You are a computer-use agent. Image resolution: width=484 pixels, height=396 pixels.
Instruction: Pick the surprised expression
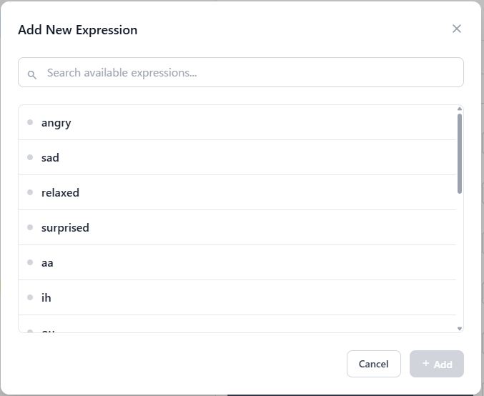65,228
